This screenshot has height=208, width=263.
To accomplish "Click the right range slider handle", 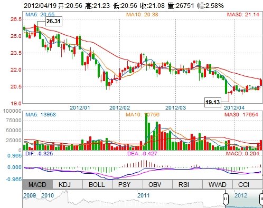I will click(261, 199).
